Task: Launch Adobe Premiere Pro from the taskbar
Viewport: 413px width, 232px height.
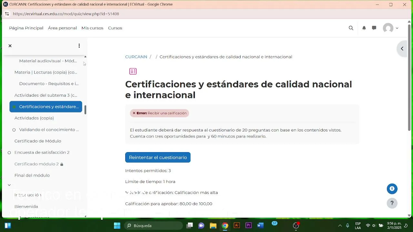Action: 248,226
